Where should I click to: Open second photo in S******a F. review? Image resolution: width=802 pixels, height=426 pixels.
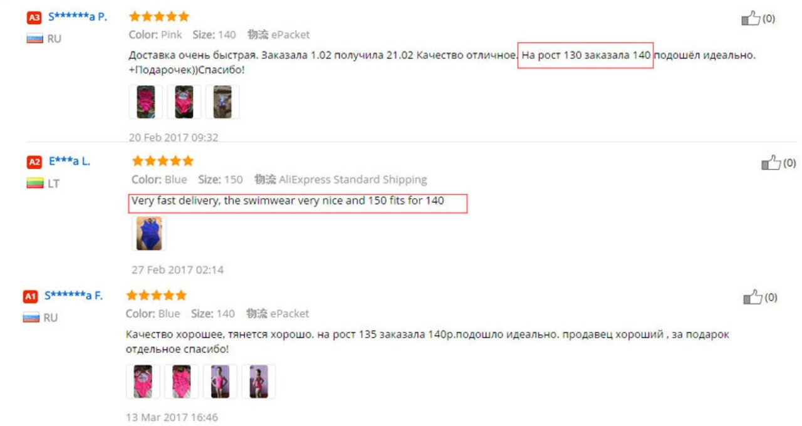tap(182, 382)
